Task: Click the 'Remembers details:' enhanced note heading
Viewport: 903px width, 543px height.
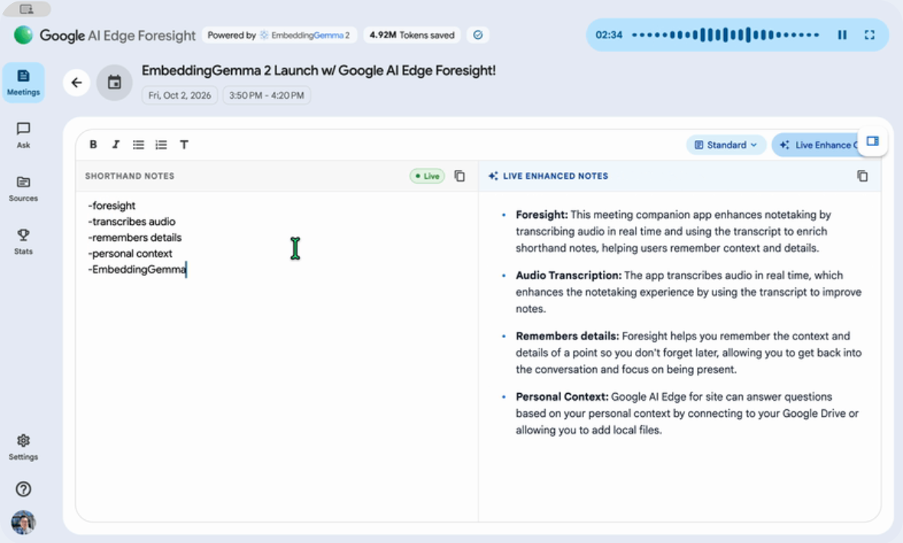Action: 567,336
